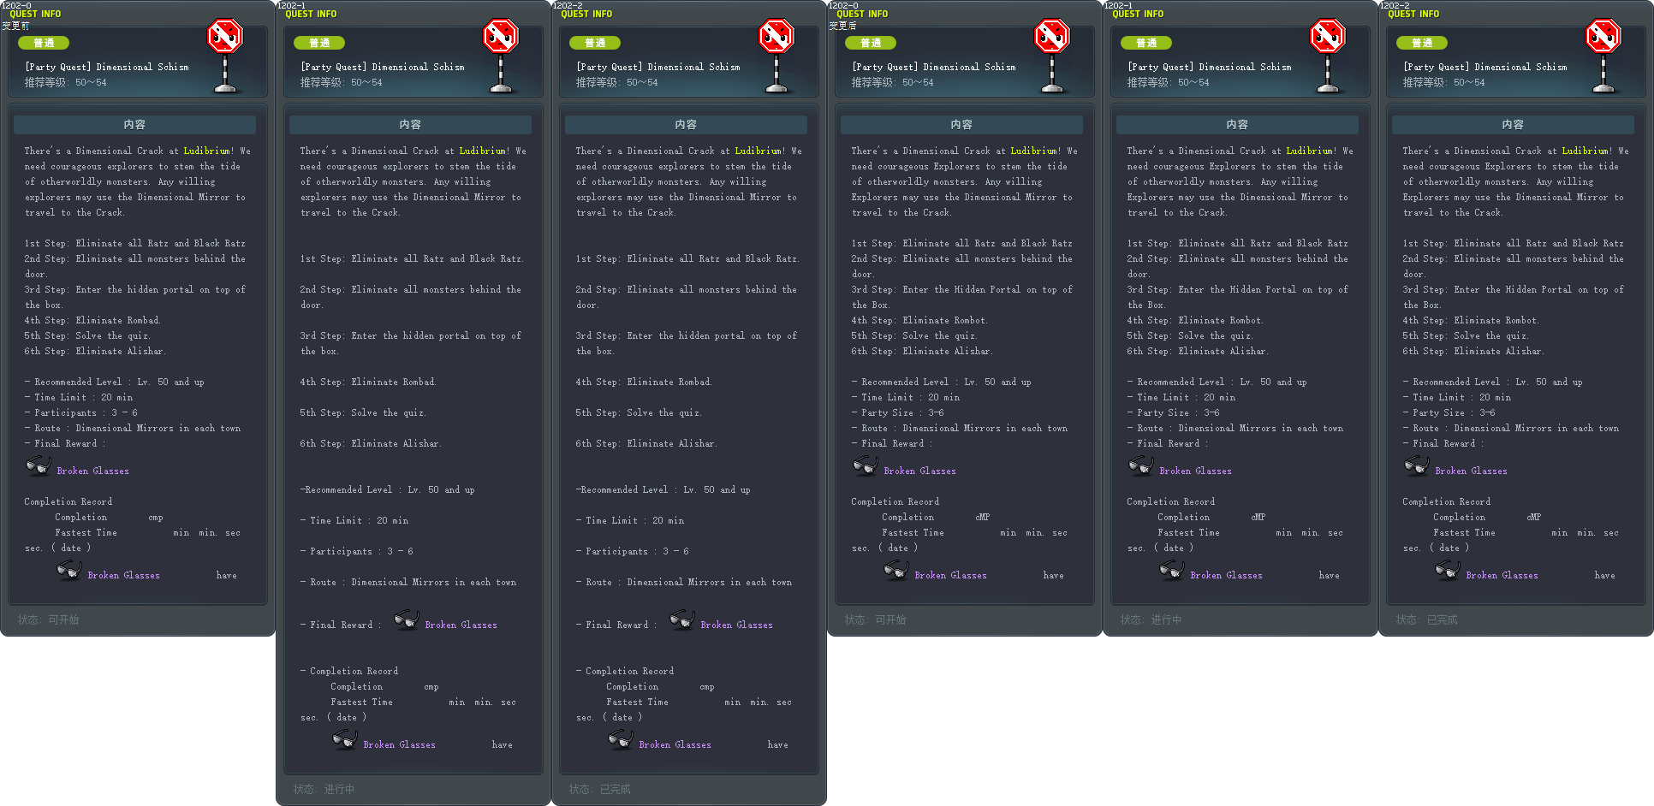Click the green 普通 badge in the fourth panel
1654x806 pixels.
tap(871, 43)
